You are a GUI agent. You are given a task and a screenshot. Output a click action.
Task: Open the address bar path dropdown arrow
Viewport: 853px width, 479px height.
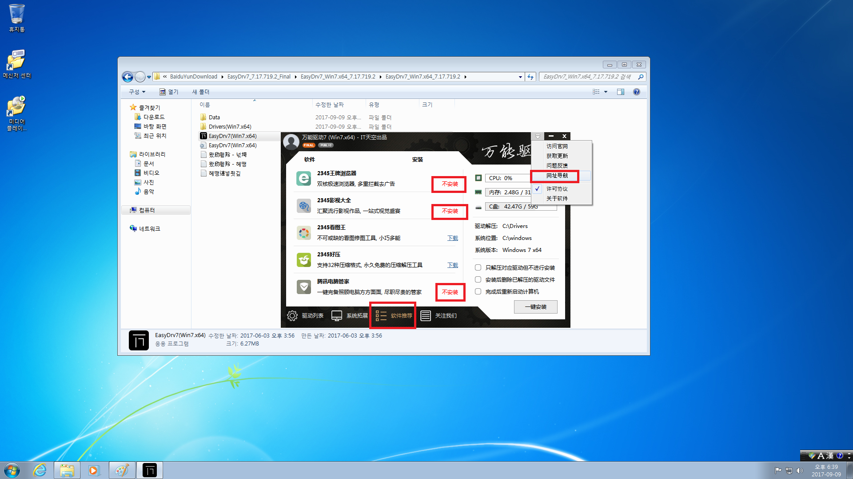(520, 77)
